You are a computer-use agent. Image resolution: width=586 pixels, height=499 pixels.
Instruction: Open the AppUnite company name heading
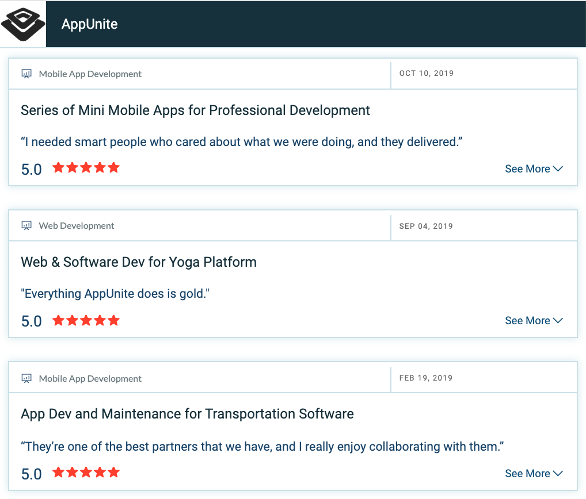pos(90,24)
